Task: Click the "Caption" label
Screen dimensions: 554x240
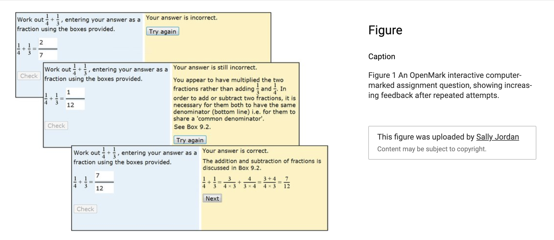Action: tap(382, 56)
